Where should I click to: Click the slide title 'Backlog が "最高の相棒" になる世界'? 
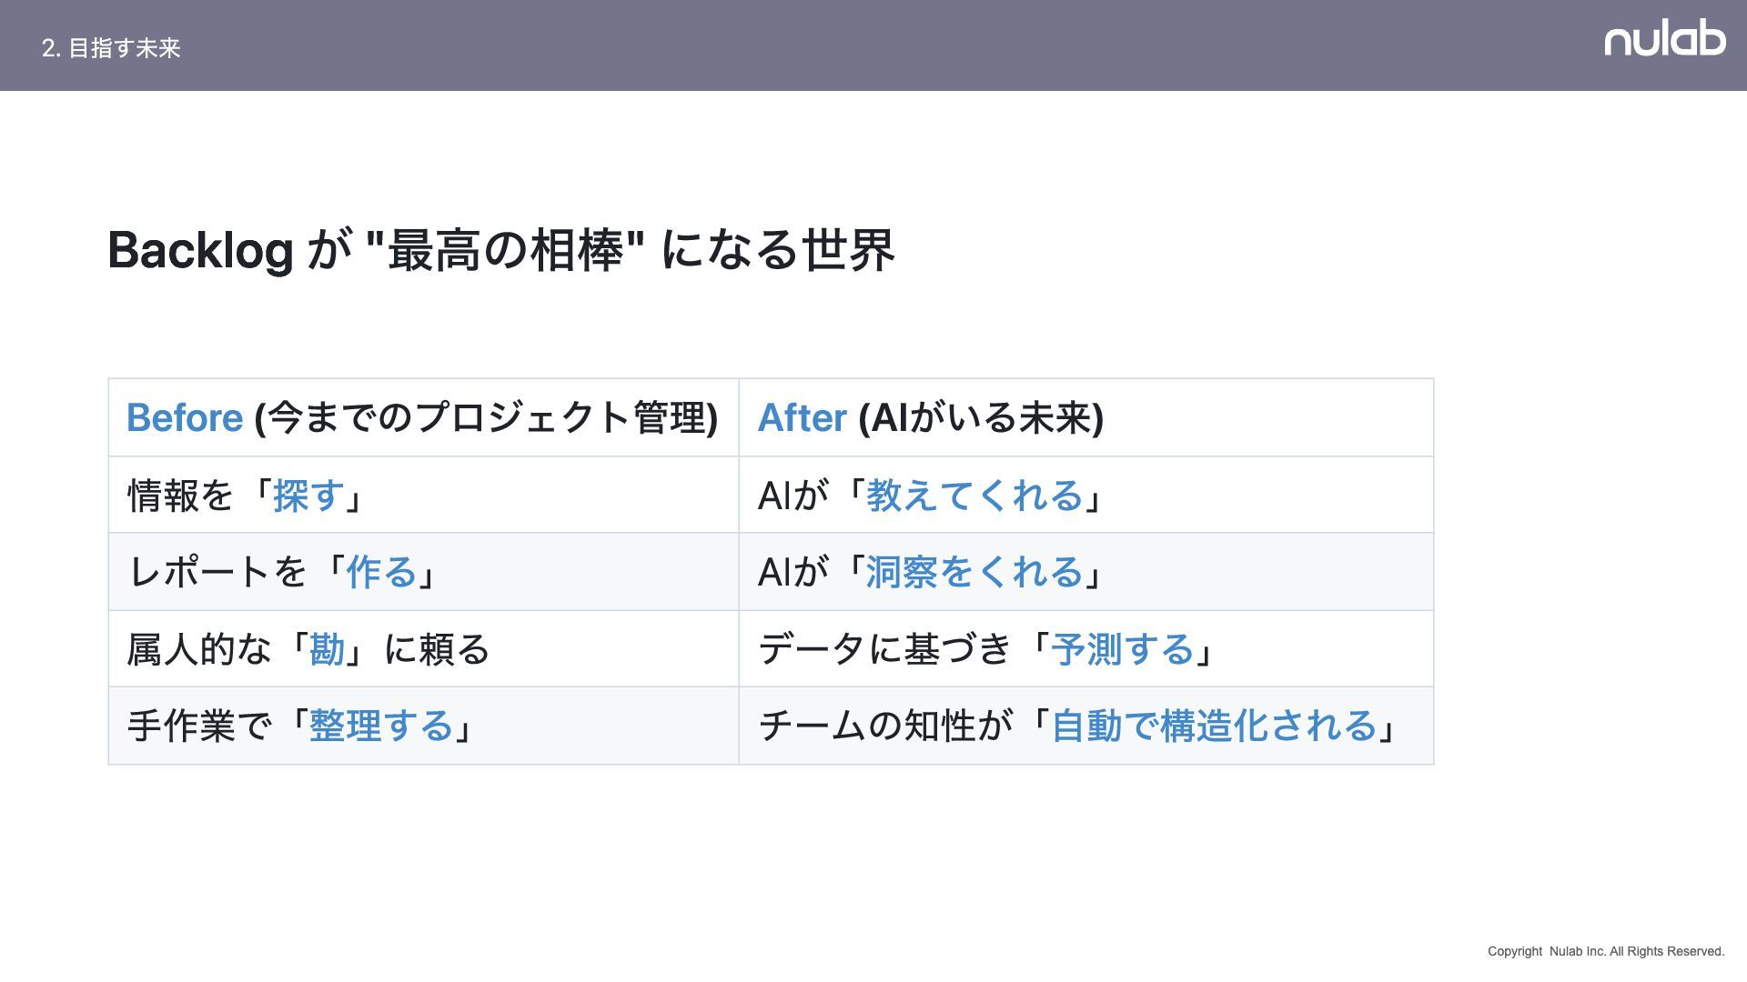[x=501, y=250]
